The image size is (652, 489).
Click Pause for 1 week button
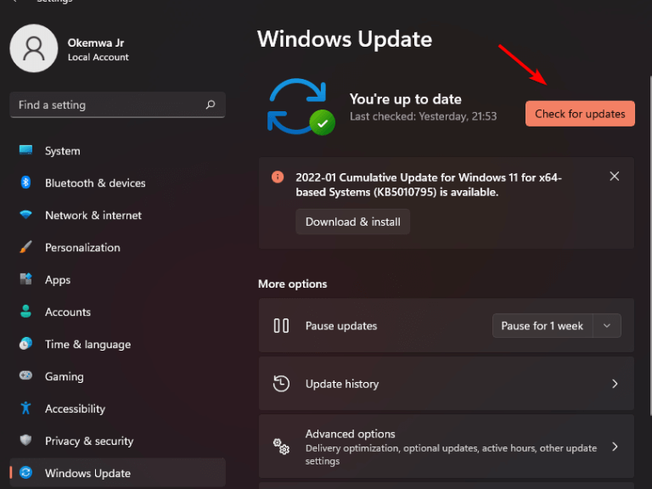[542, 326]
